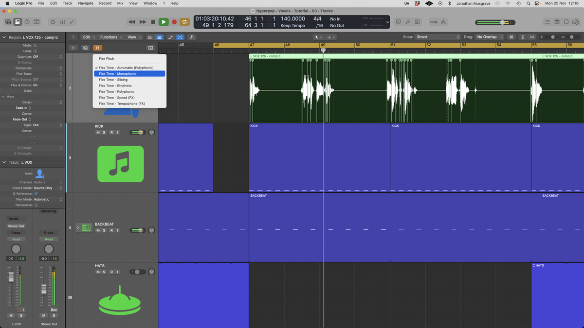
Task: Click the Functions button in the tracks toolbar
Action: (x=111, y=37)
